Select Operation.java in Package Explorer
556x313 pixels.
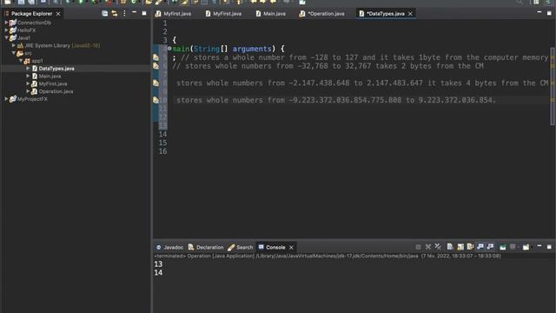(56, 91)
